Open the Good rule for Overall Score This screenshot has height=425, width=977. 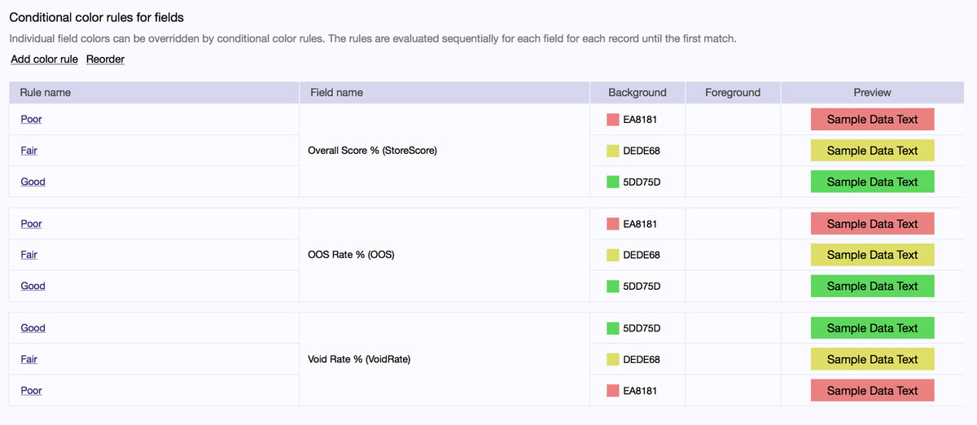tap(33, 182)
